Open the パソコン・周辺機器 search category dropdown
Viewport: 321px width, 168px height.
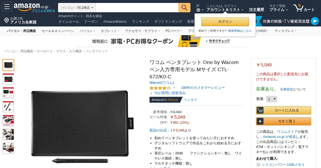[x=77, y=7]
